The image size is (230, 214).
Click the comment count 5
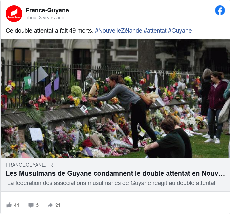click(37, 205)
